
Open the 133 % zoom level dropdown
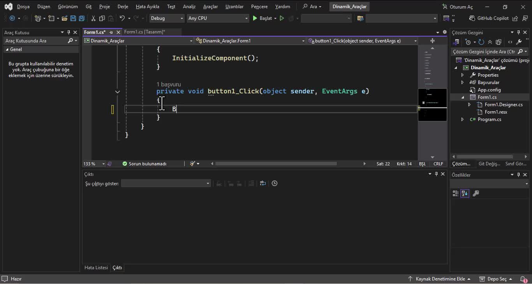(94, 164)
